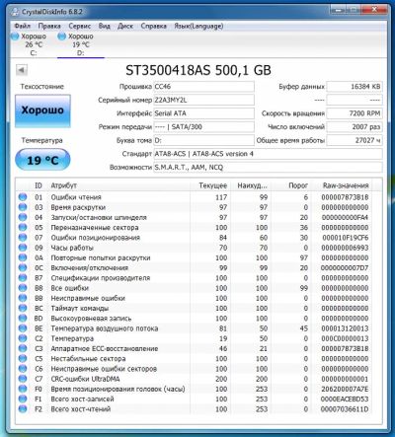This screenshot has height=437, width=395.
Task: Click the 16384 KB buffer value
Action: [355, 87]
